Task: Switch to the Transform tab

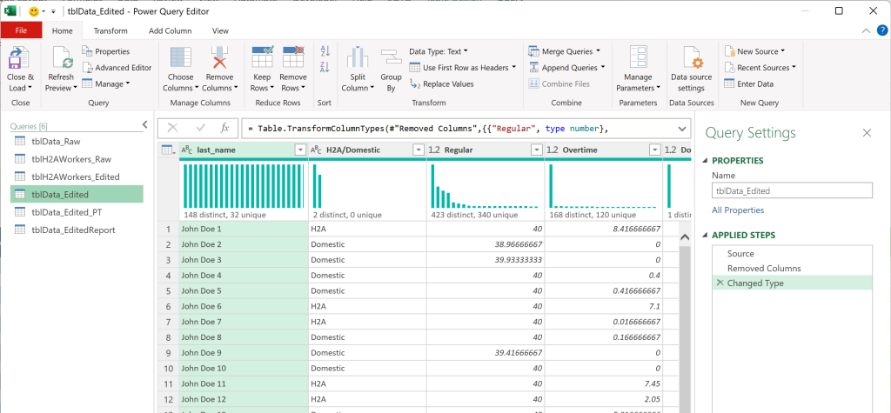Action: click(x=111, y=30)
